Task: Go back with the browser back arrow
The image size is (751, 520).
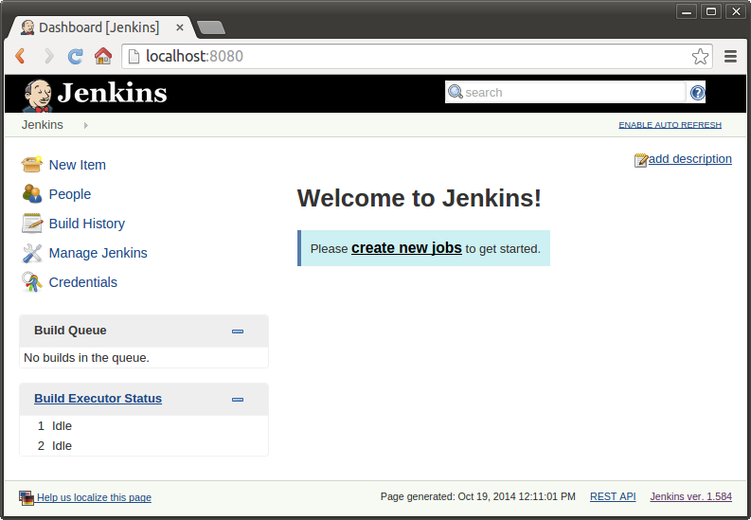Action: pyautogui.click(x=20, y=56)
